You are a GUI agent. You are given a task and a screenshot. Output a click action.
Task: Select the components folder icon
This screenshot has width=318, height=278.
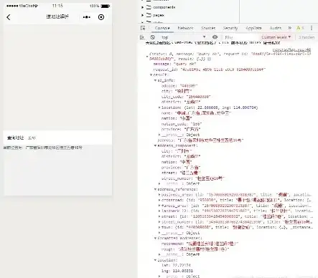click(x=149, y=7)
